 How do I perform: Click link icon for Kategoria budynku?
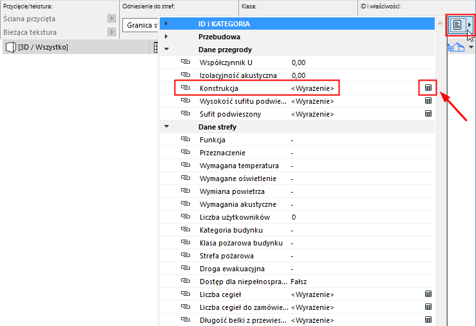(185, 229)
